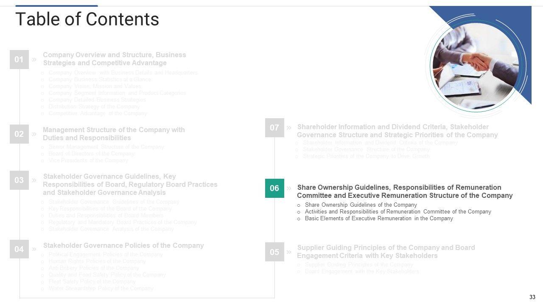Click the double chevron beside section 01
This screenshot has width=543, height=305.
pyautogui.click(x=34, y=59)
